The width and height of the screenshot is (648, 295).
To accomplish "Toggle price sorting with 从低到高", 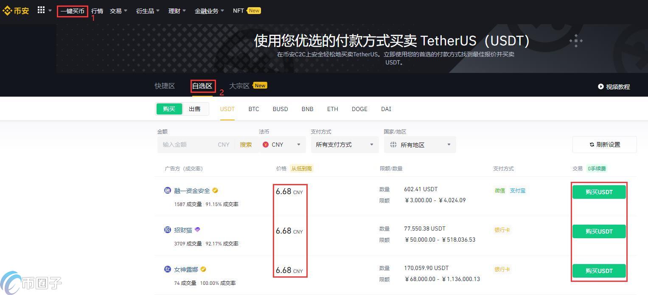I will coord(301,168).
